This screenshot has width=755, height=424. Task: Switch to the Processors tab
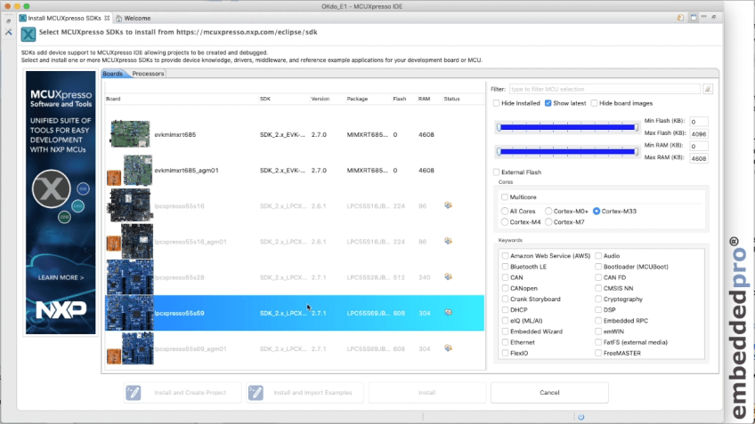(148, 74)
